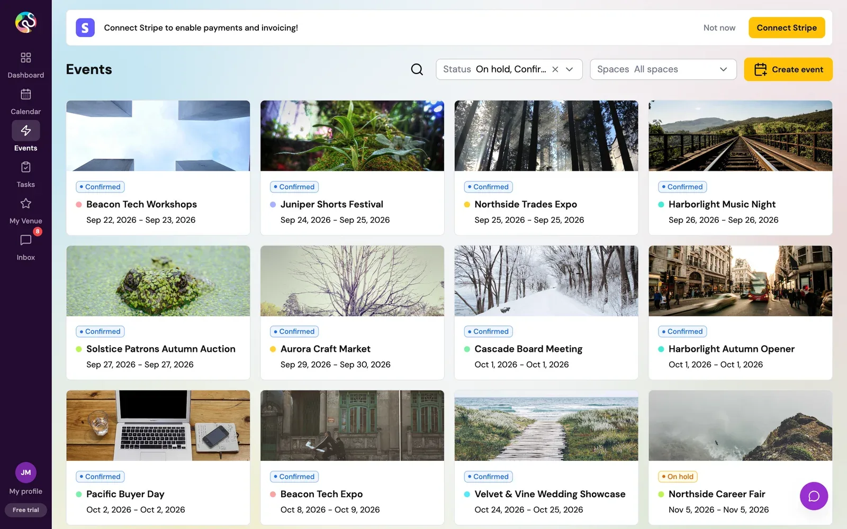847x529 pixels.
Task: Open the Inbox chat icon
Action: (x=25, y=240)
